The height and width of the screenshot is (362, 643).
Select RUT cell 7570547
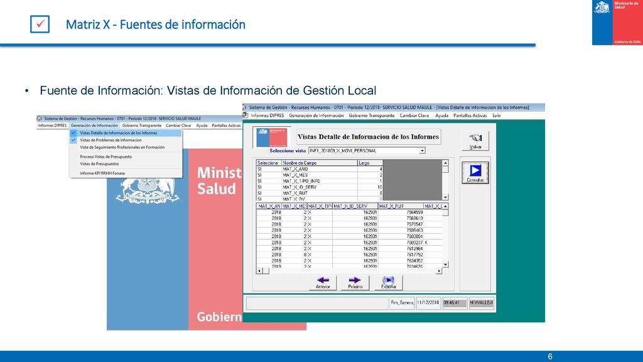click(401, 224)
